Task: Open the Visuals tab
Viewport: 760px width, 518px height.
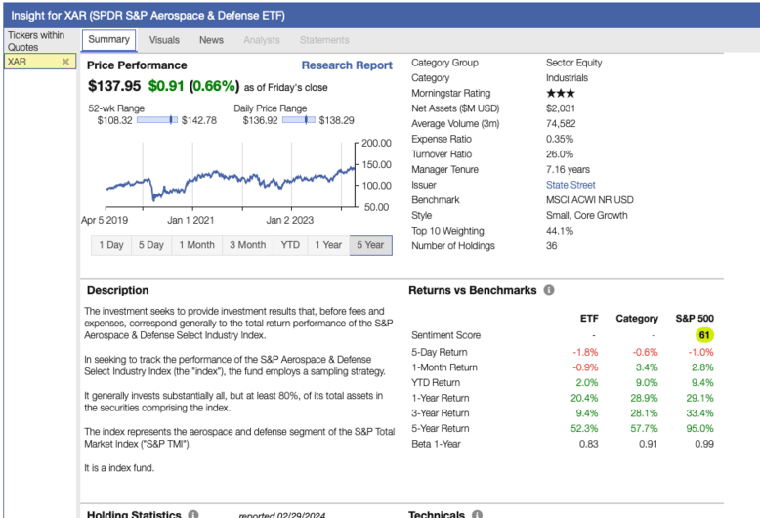Action: point(164,40)
